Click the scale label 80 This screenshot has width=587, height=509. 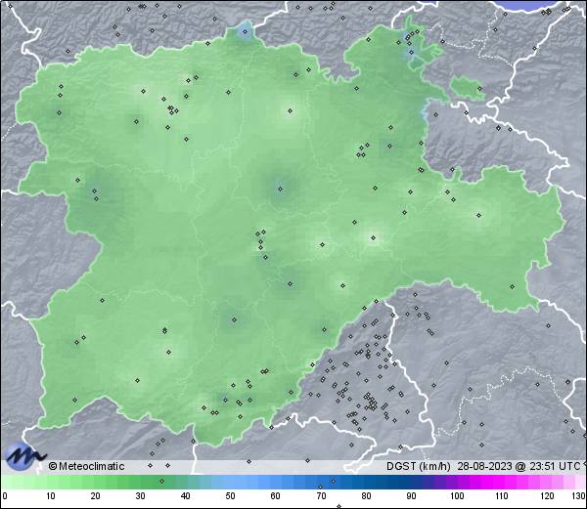click(366, 496)
